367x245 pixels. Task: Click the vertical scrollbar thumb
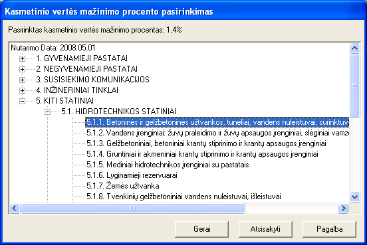click(354, 86)
